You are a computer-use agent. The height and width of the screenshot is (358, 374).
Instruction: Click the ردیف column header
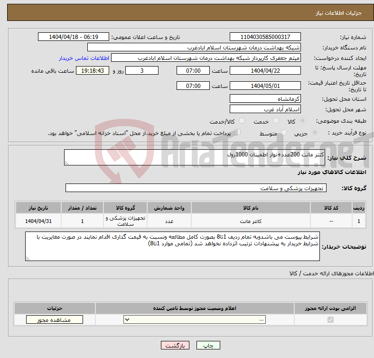point(359,208)
